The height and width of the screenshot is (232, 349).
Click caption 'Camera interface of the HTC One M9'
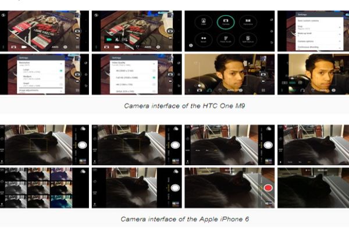[184, 106]
